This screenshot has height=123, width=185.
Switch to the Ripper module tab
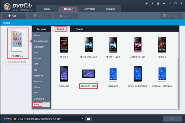(68, 9)
